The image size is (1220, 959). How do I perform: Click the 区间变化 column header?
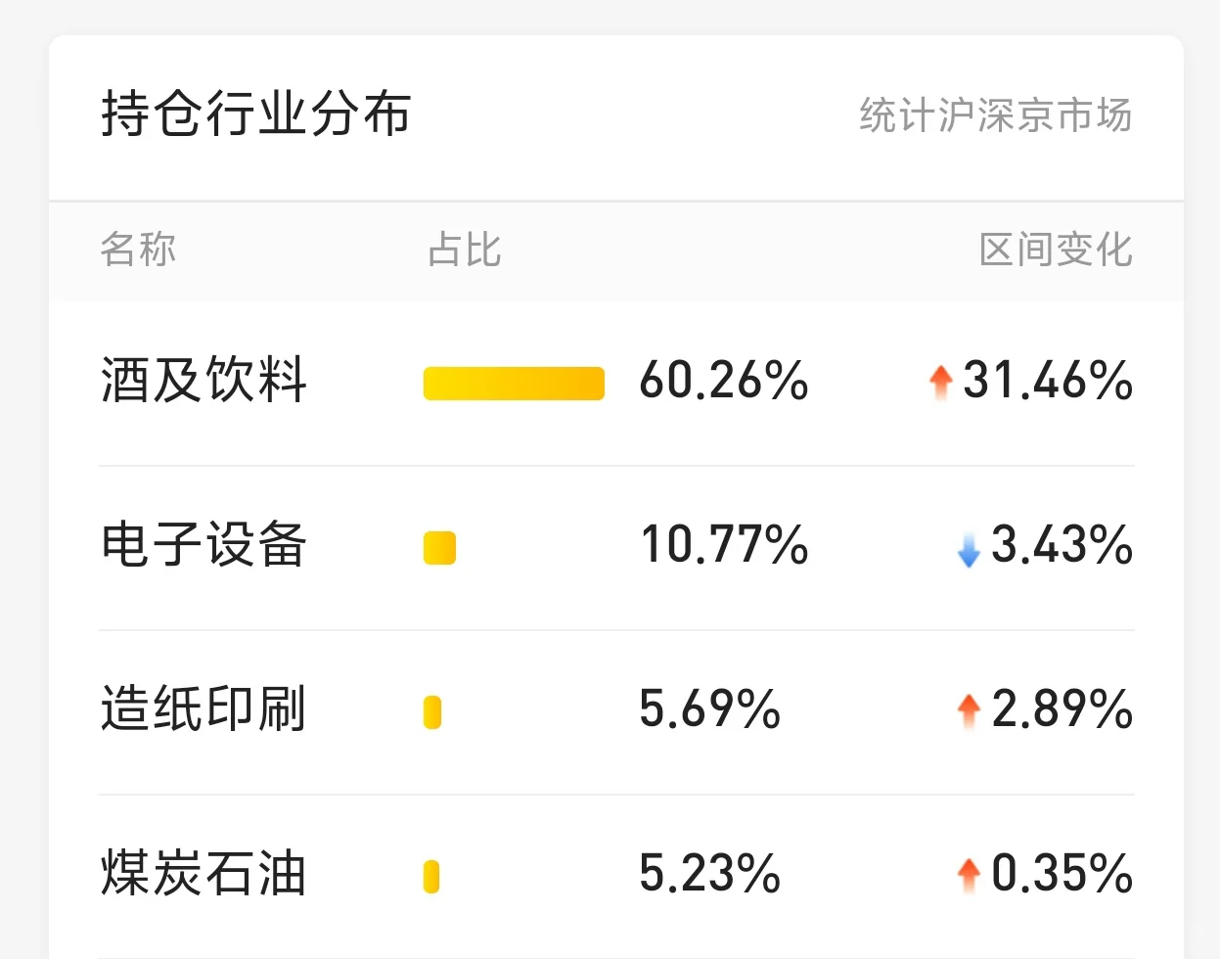(1056, 250)
